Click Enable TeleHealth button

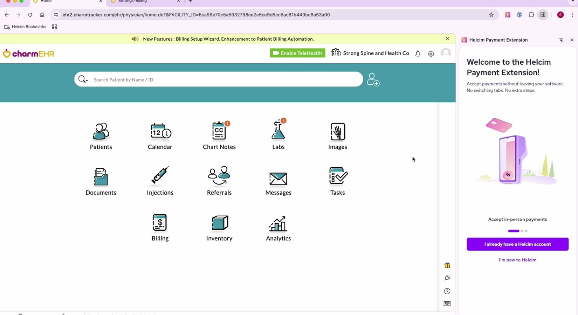tap(297, 53)
